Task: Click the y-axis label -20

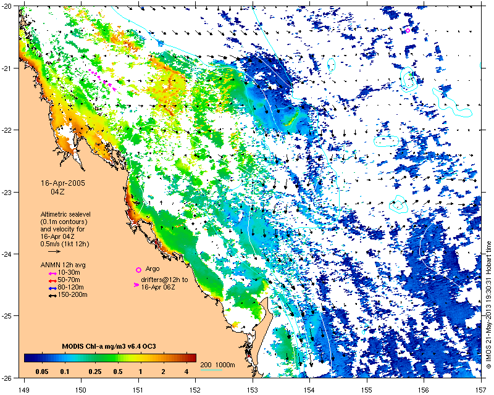Action: pos(7,6)
